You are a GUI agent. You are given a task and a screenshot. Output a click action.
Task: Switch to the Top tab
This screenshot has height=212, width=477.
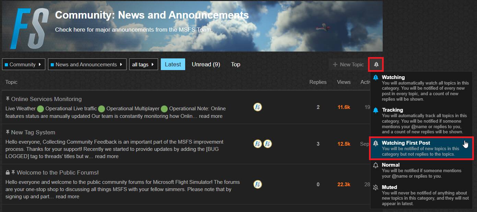[x=236, y=64]
